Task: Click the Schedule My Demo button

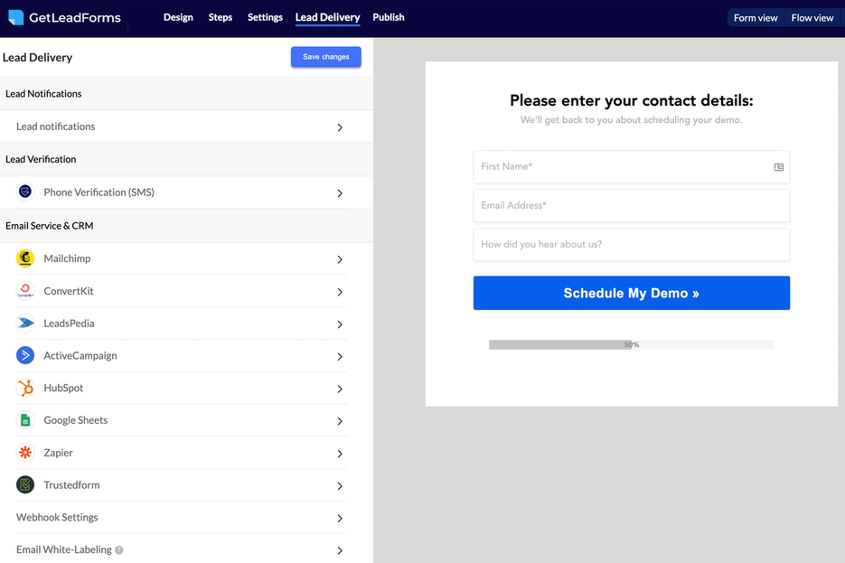Action: coord(631,293)
